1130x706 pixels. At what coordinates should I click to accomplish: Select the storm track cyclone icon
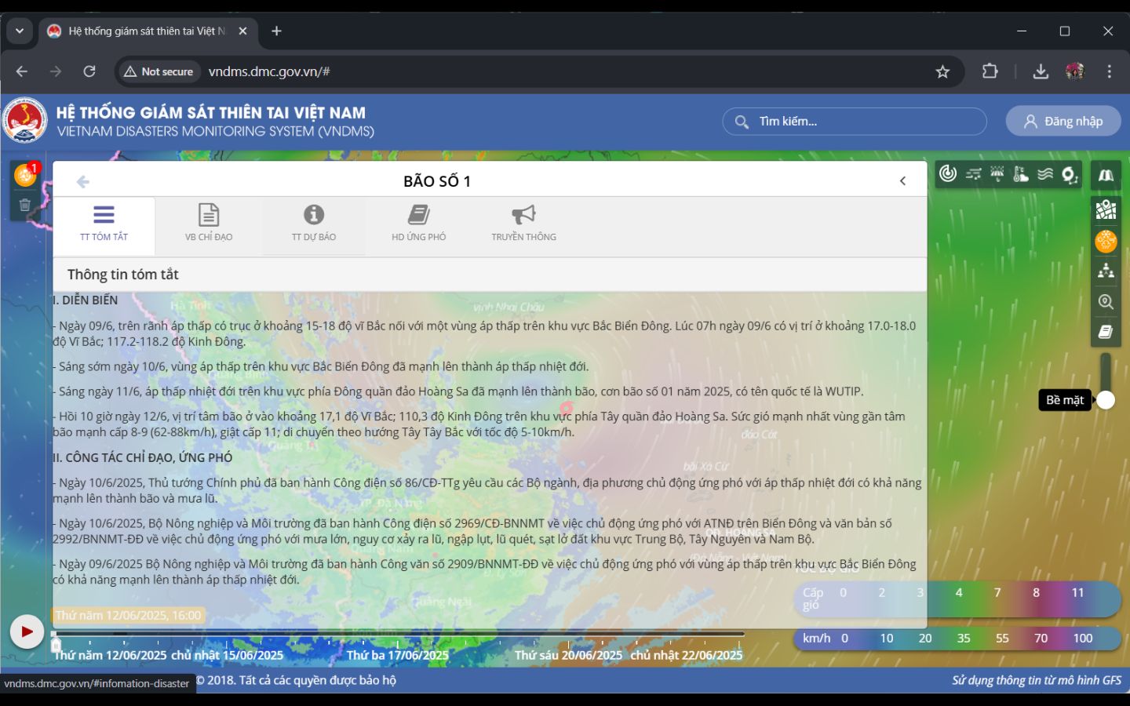1070,175
